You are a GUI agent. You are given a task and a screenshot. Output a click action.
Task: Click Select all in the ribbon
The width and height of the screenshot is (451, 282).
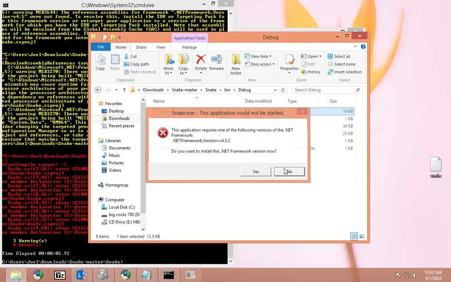point(339,56)
